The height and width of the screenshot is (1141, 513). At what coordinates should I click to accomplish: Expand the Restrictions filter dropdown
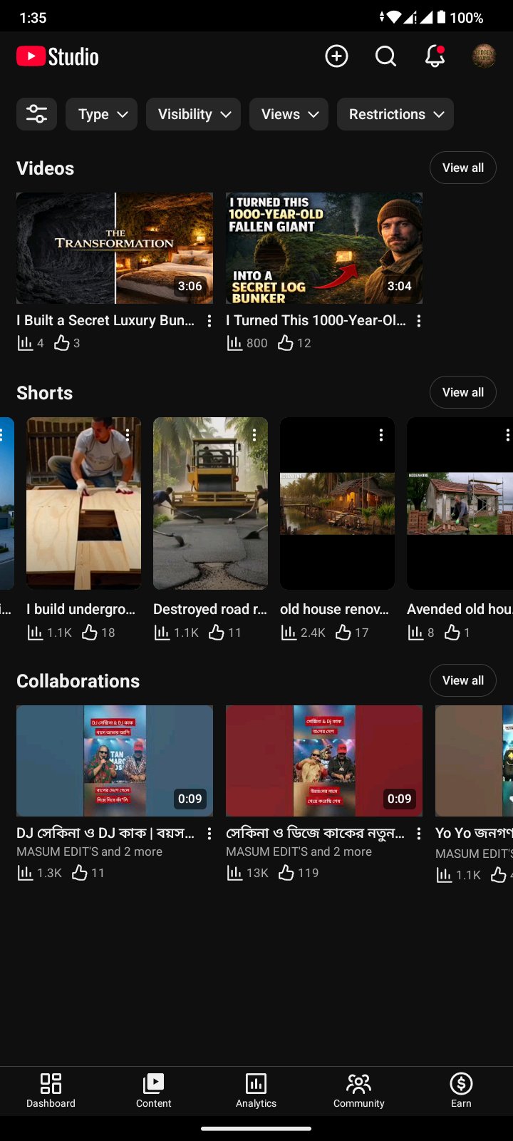tap(395, 114)
